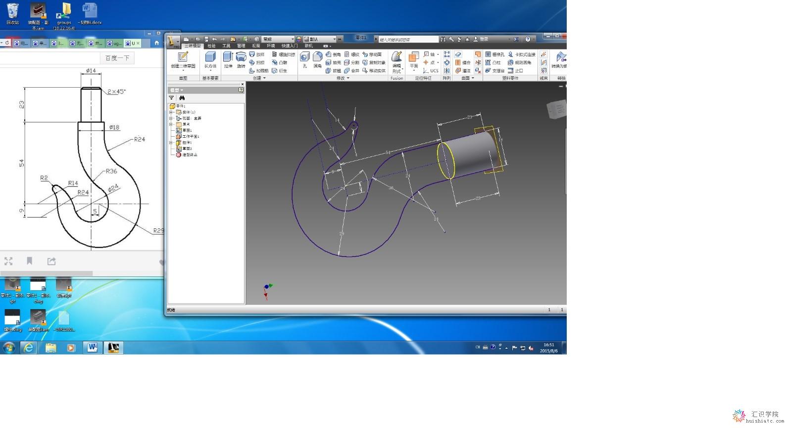Switch to the 环境 ribbon tab

271,46
